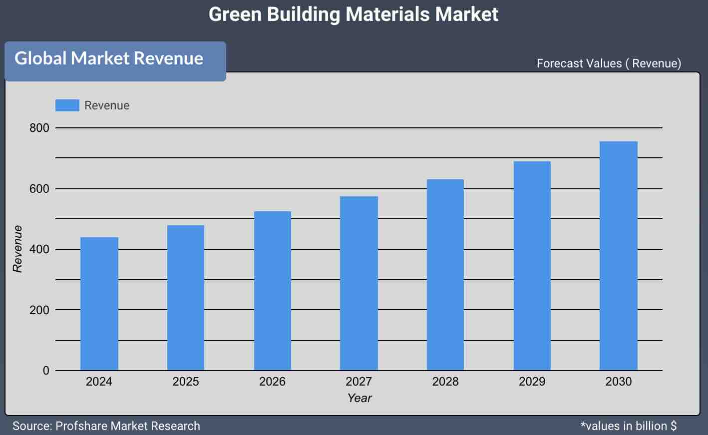Select the 2025 revenue bar

coord(186,298)
